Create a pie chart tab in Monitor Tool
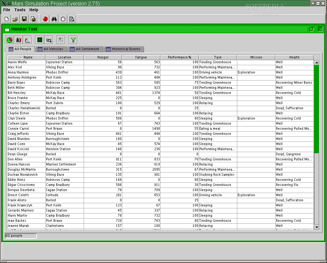327x263 pixels. pyautogui.click(x=10, y=40)
